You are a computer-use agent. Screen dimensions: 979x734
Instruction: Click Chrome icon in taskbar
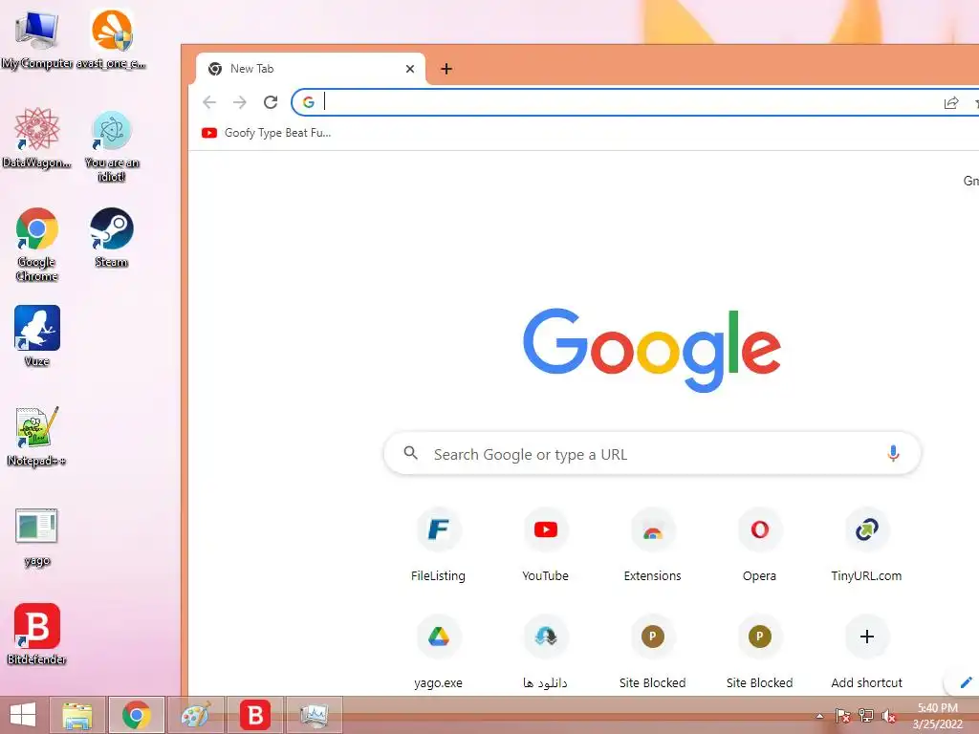pyautogui.click(x=136, y=715)
